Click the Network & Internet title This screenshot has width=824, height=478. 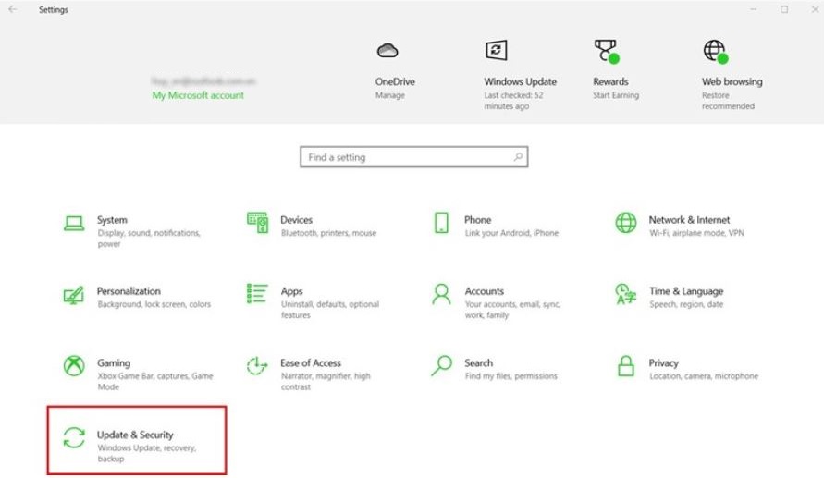(689, 219)
